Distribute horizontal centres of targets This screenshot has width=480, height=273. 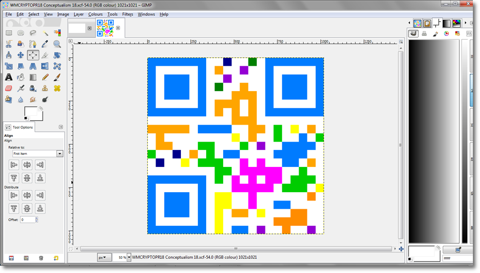click(x=27, y=195)
